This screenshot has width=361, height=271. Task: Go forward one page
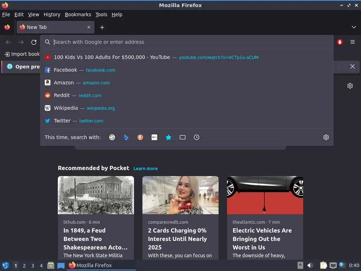21,42
